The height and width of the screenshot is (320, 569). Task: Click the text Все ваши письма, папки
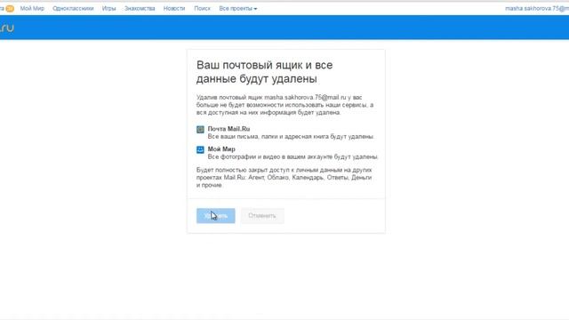(291, 136)
